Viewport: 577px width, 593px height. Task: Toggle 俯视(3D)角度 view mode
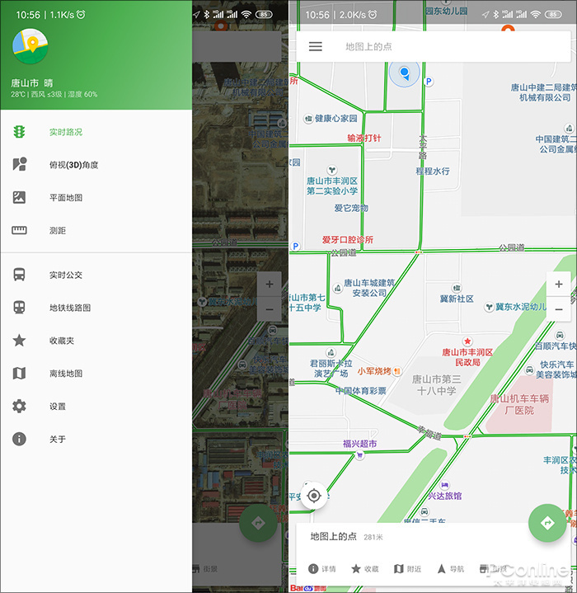73,165
